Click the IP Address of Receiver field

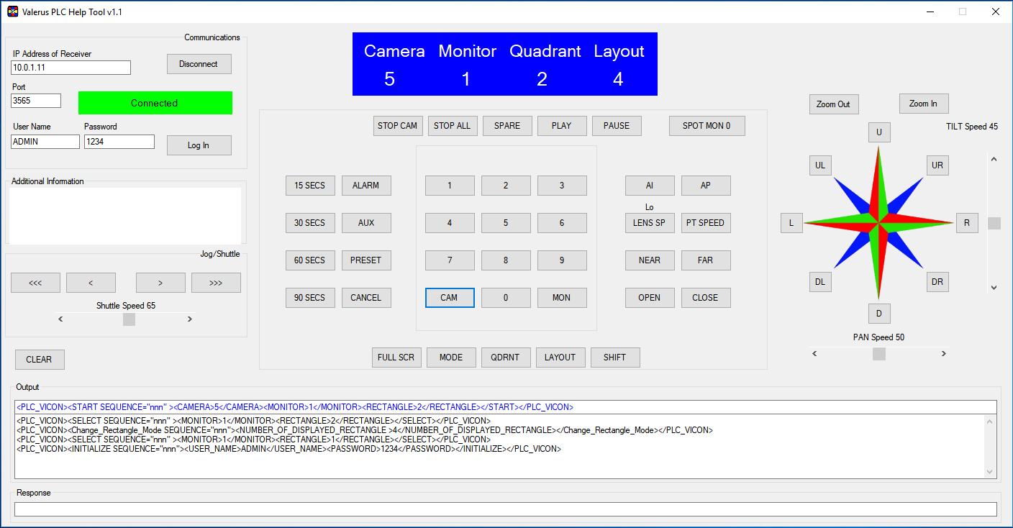click(x=71, y=68)
